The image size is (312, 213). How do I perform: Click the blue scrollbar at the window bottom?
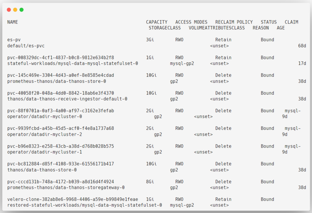click(156, 211)
